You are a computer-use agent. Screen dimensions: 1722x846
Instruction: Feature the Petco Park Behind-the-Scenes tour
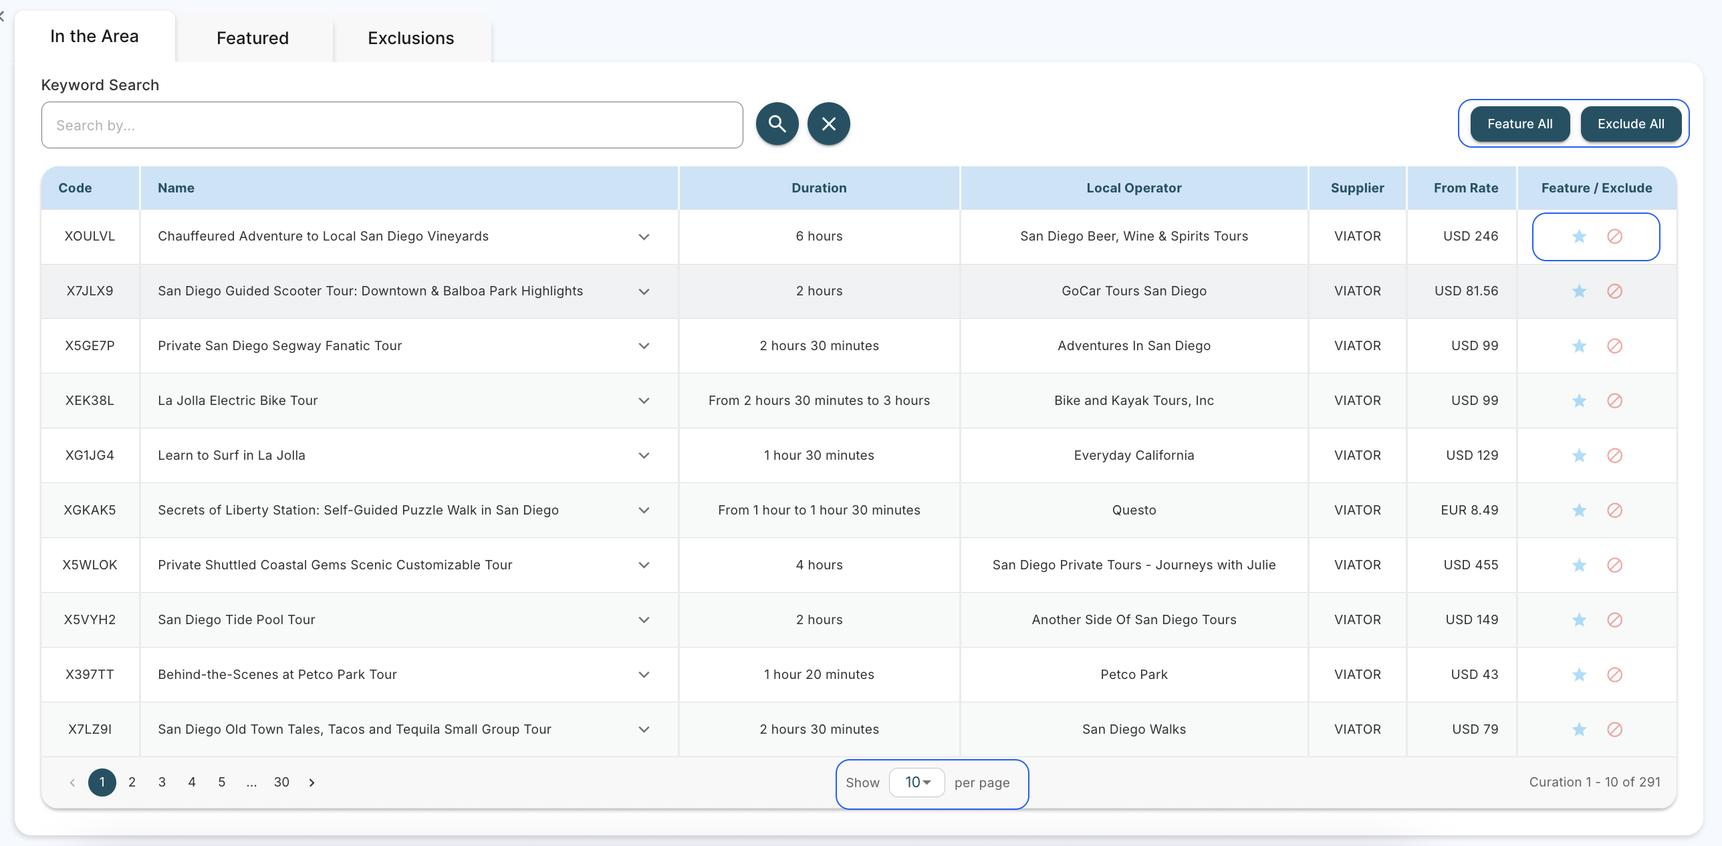[x=1579, y=675]
